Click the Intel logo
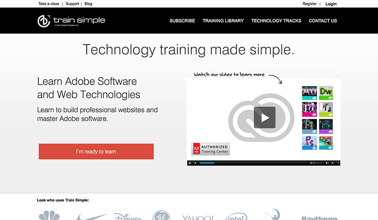This screenshot has width=378, height=220. coord(236,216)
